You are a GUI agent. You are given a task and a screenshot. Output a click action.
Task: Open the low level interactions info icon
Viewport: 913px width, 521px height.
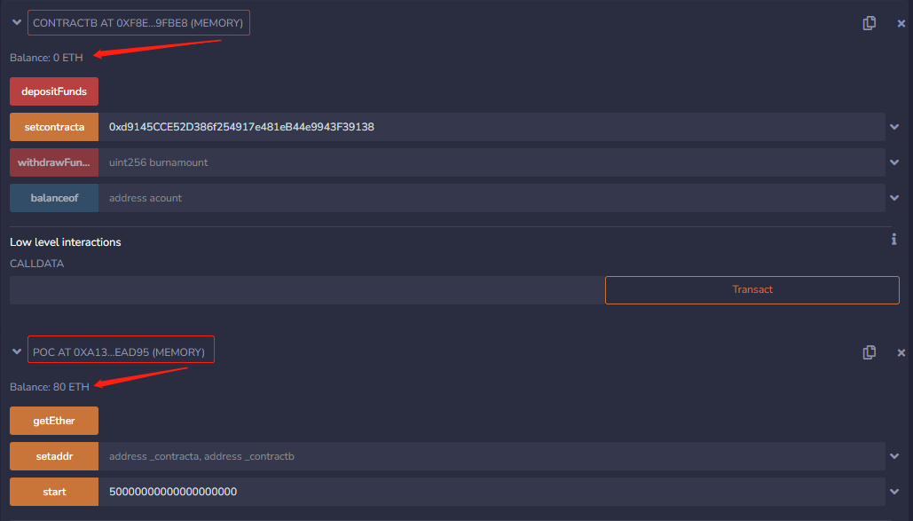click(x=893, y=240)
